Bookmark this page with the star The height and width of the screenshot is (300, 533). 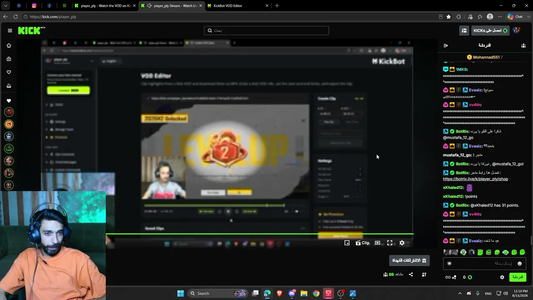[x=448, y=17]
